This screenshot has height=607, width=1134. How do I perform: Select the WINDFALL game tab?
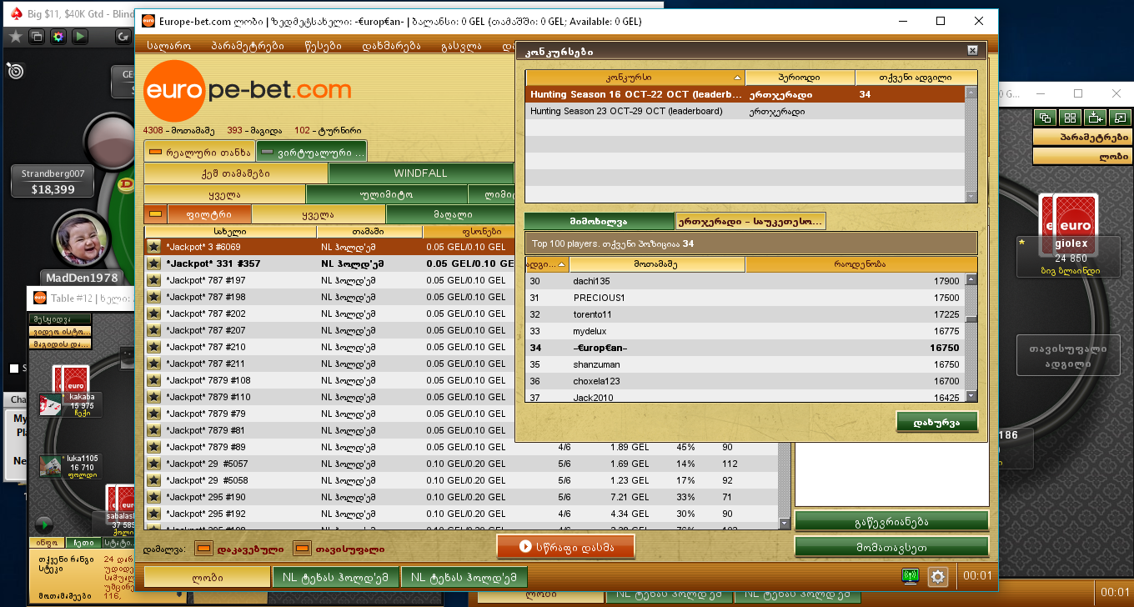[420, 173]
